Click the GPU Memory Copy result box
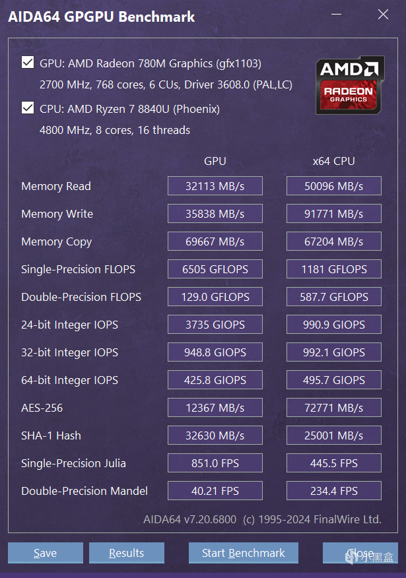The height and width of the screenshot is (578, 406). (x=215, y=241)
